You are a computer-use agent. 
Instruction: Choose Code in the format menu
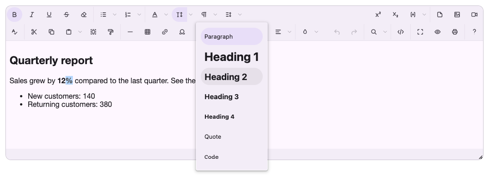[232, 157]
